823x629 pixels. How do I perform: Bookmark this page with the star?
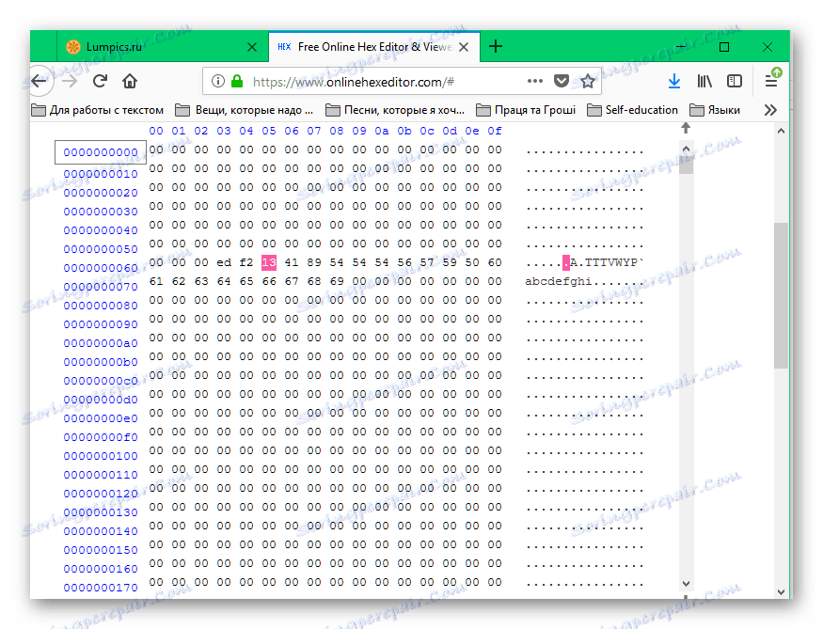pos(587,81)
